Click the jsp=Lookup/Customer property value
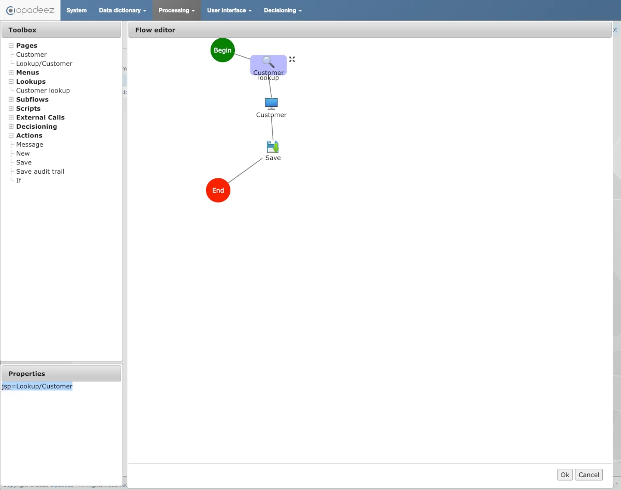This screenshot has height=490, width=621. coord(37,386)
